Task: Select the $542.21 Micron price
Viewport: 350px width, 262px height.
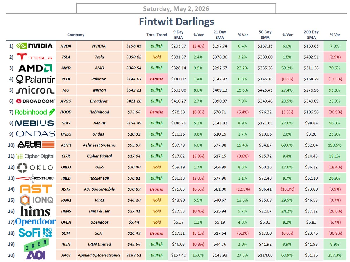Action: click(x=134, y=90)
